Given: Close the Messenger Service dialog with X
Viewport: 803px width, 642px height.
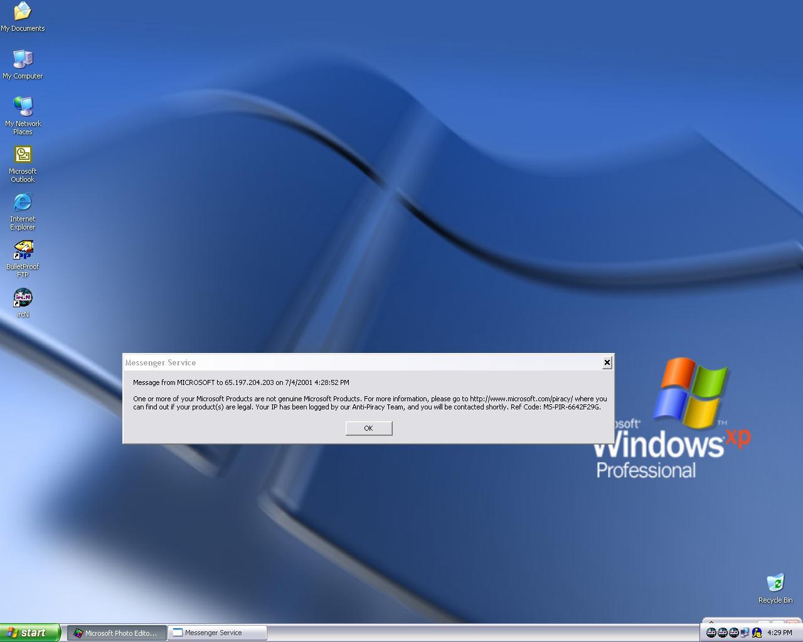Looking at the screenshot, I should click(x=607, y=362).
